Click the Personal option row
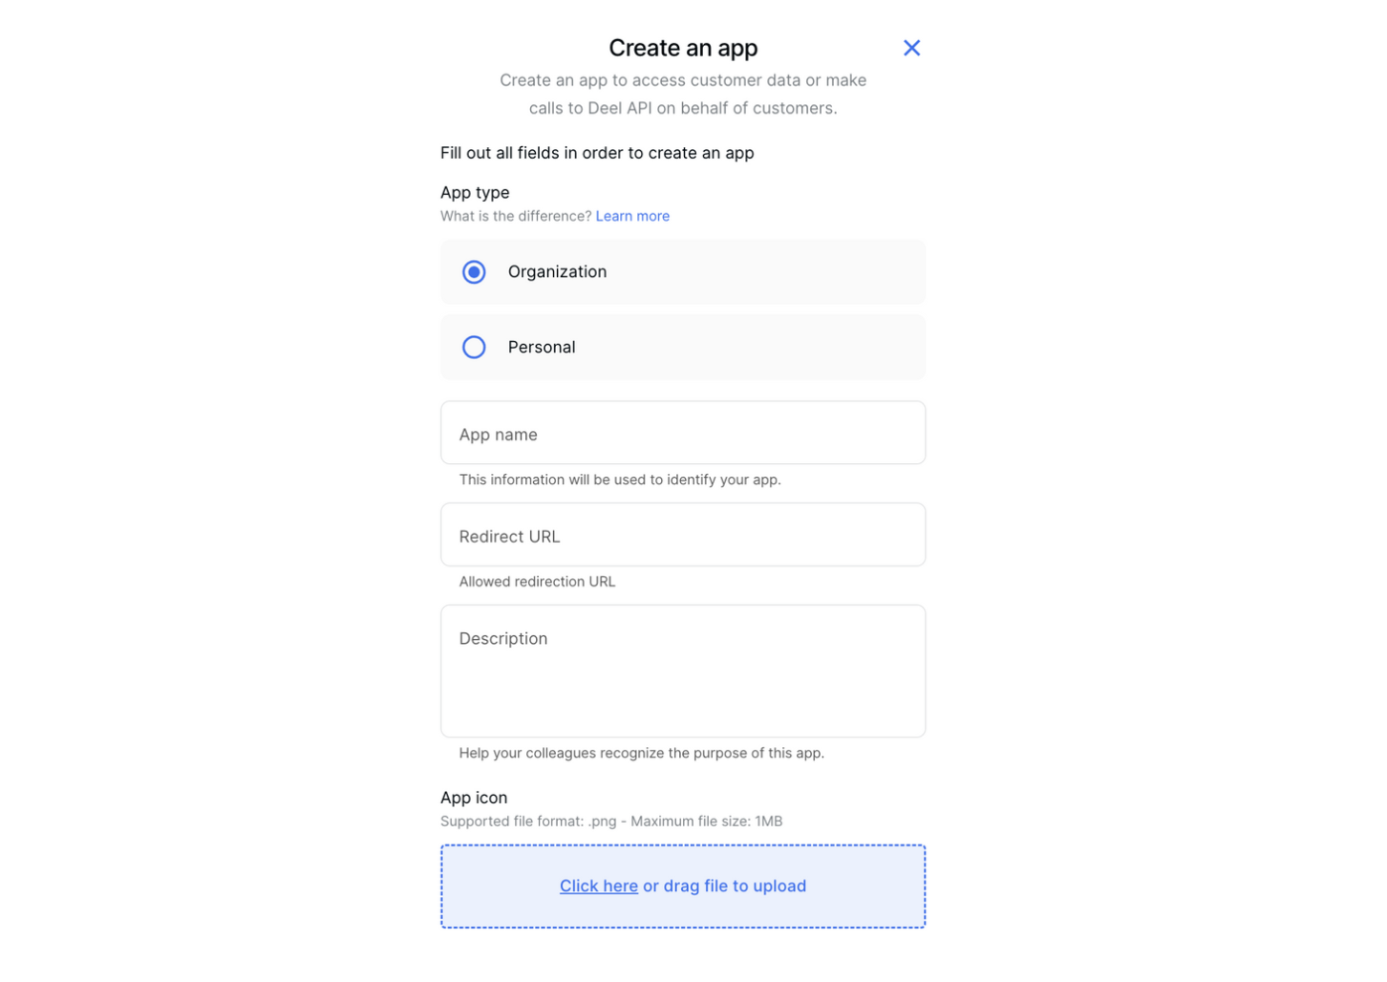The image size is (1387, 982). point(683,347)
